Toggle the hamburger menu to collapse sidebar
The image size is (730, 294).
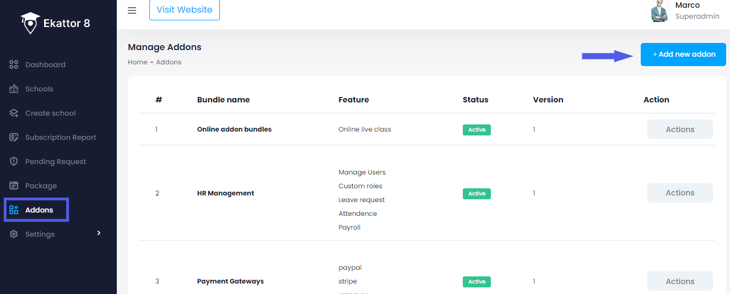[x=132, y=10]
